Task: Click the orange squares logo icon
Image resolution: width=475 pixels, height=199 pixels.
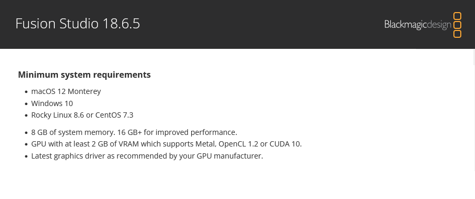Action: pyautogui.click(x=457, y=25)
